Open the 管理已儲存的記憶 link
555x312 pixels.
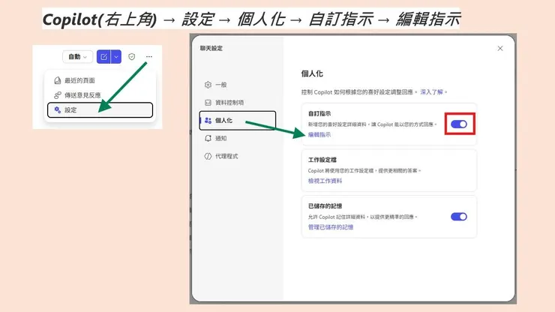(x=331, y=227)
